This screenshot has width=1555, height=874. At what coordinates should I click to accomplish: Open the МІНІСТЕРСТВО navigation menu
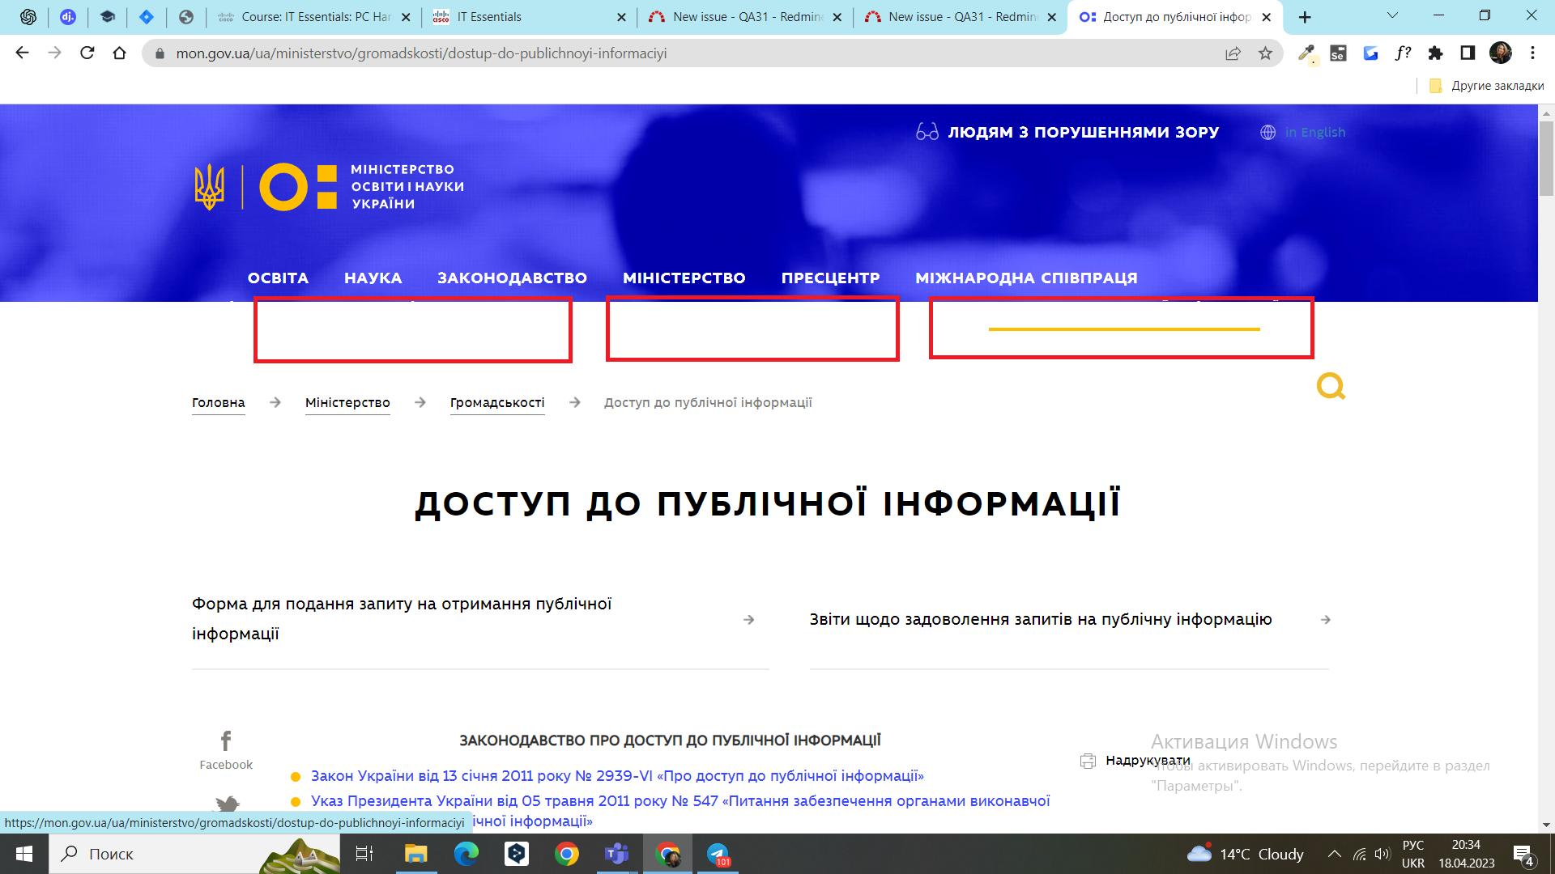click(684, 278)
